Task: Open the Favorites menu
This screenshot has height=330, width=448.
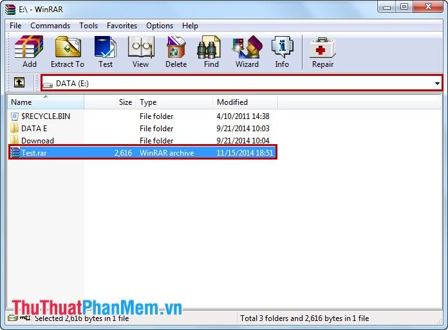Action: coord(122,26)
